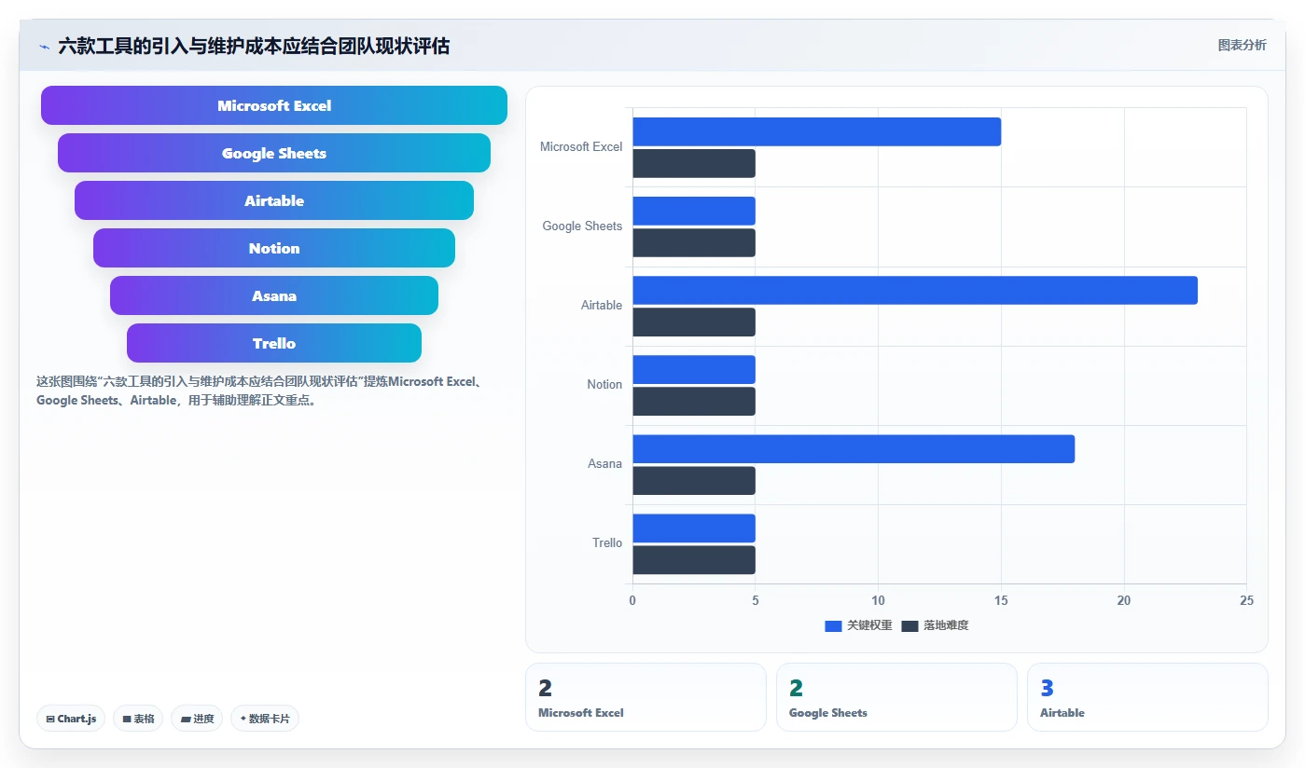Click the blue 关键权重 legend swatch
This screenshot has height=768, width=1305.
click(x=833, y=625)
